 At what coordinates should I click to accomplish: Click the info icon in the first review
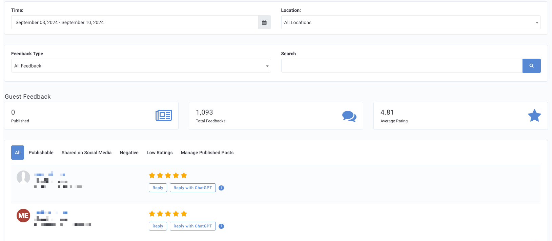click(x=221, y=188)
